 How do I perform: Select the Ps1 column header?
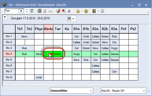[x=124, y=29]
